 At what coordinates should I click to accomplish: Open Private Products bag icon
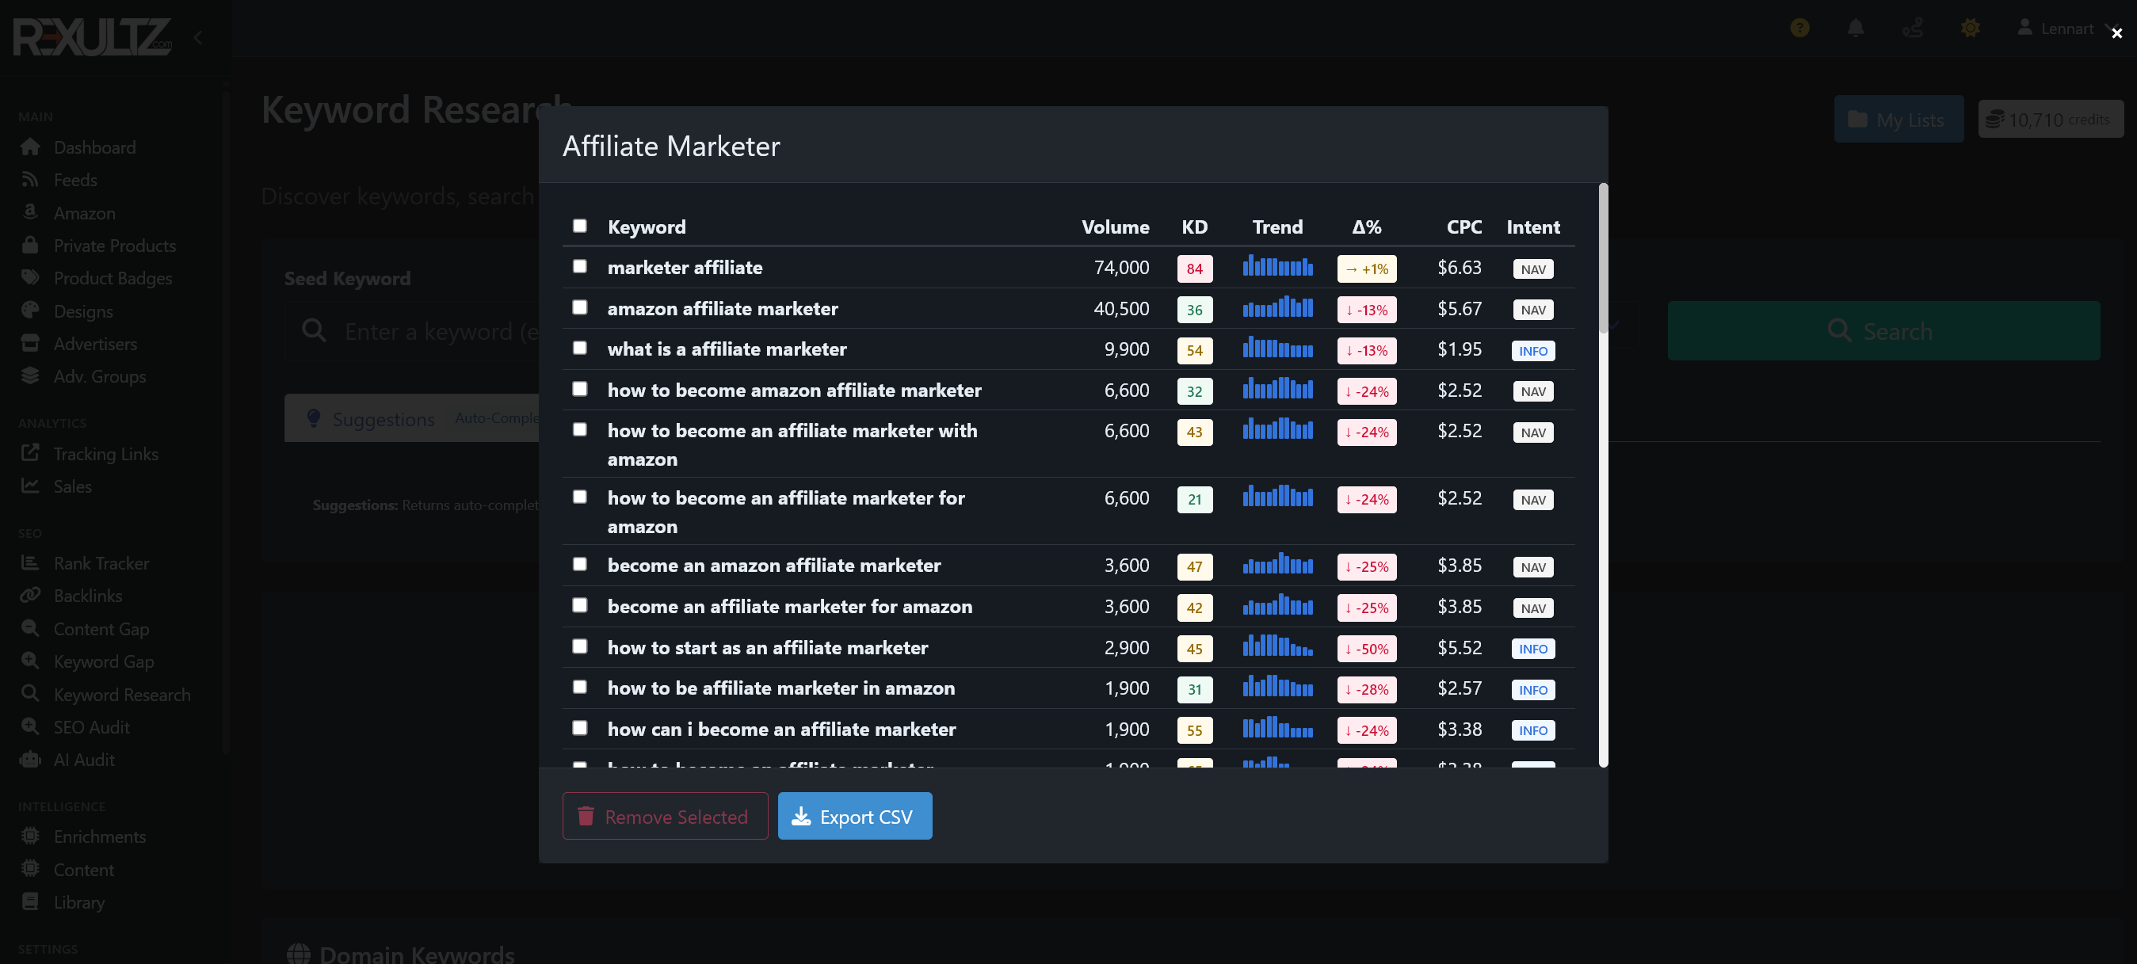pos(30,245)
